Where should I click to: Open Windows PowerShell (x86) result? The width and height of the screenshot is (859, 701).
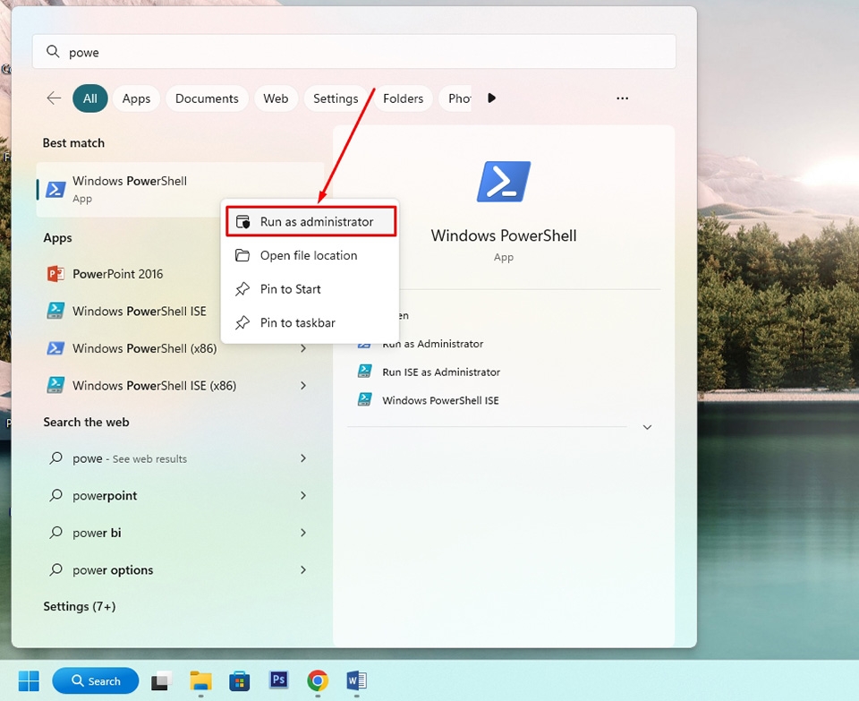145,348
